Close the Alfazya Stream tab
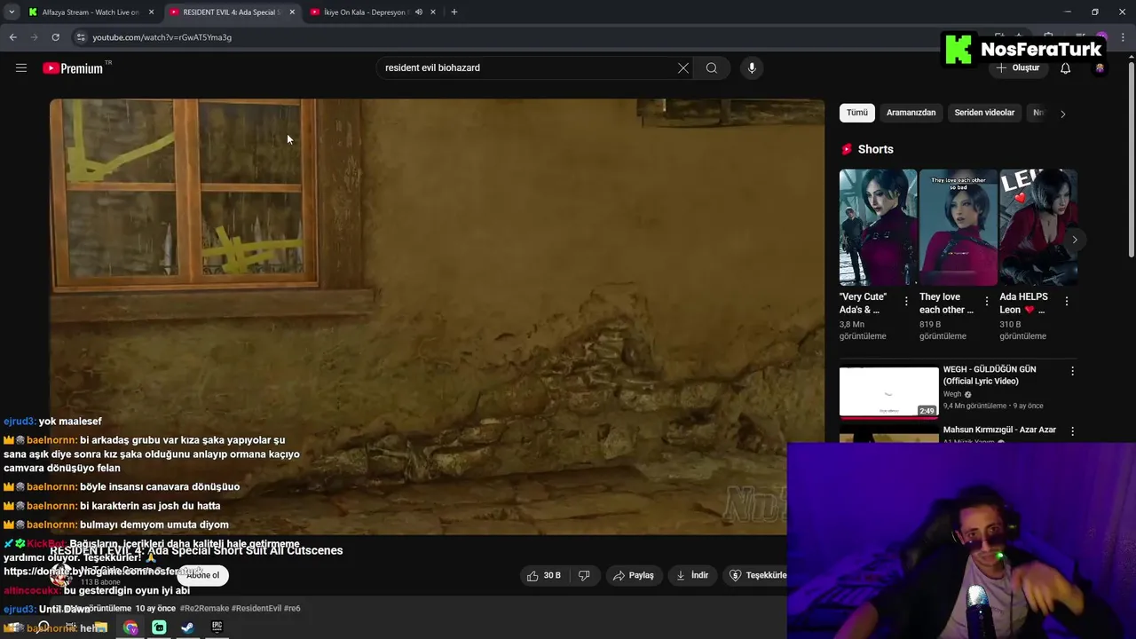 tap(151, 12)
